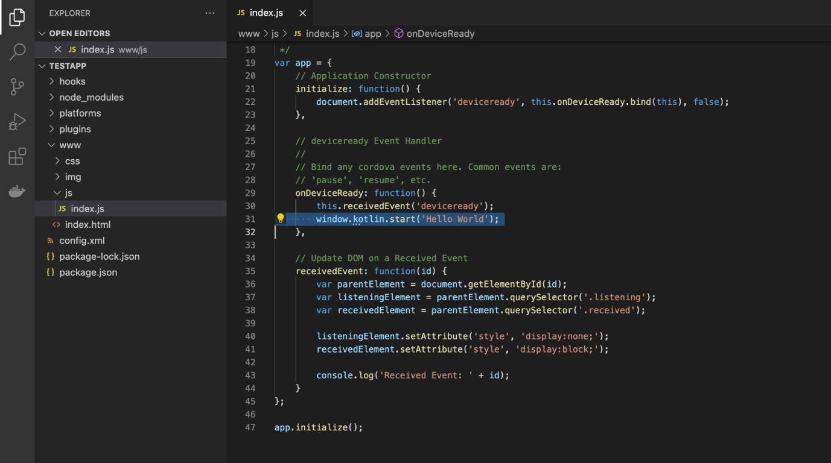Click the 'Hello World' string on line 31
The width and height of the screenshot is (831, 463).
(x=455, y=219)
